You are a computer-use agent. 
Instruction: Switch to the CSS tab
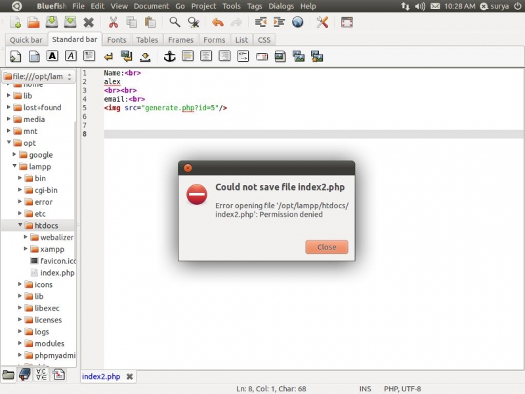(x=264, y=40)
